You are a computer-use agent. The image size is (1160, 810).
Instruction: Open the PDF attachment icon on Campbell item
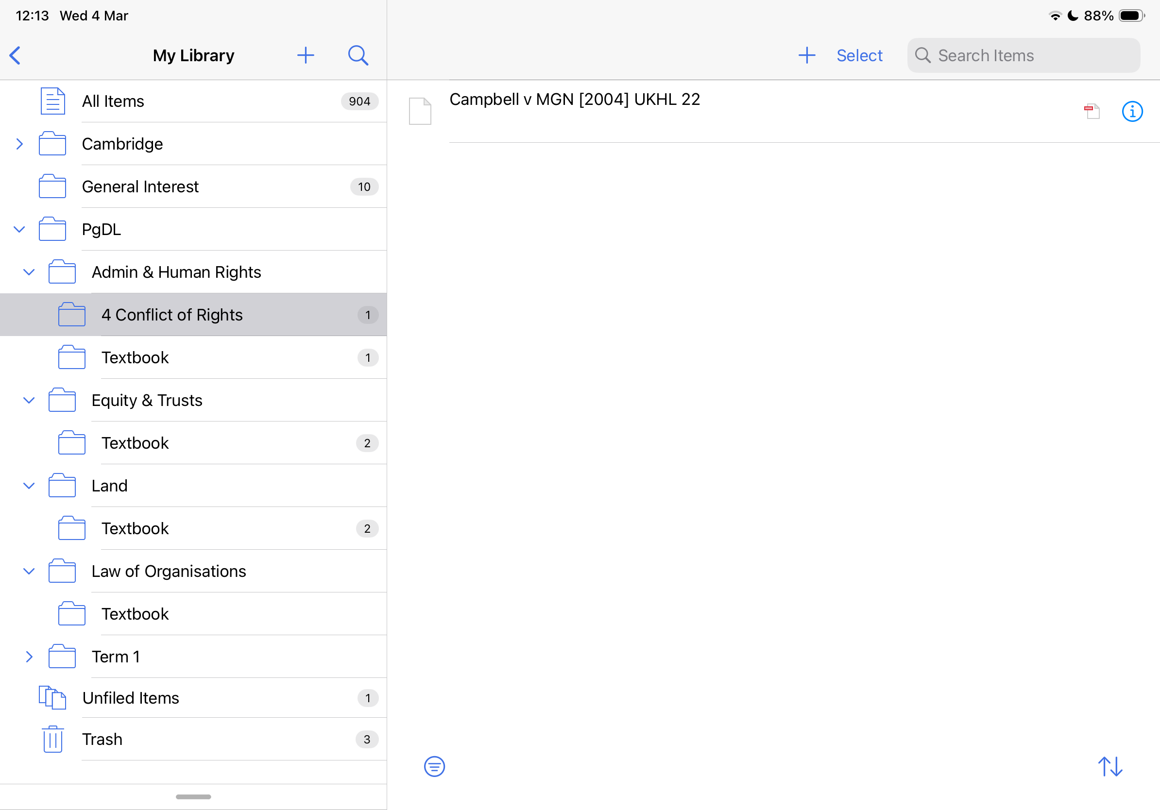pos(1092,111)
